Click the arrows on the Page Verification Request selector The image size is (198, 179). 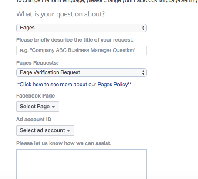coord(143,72)
